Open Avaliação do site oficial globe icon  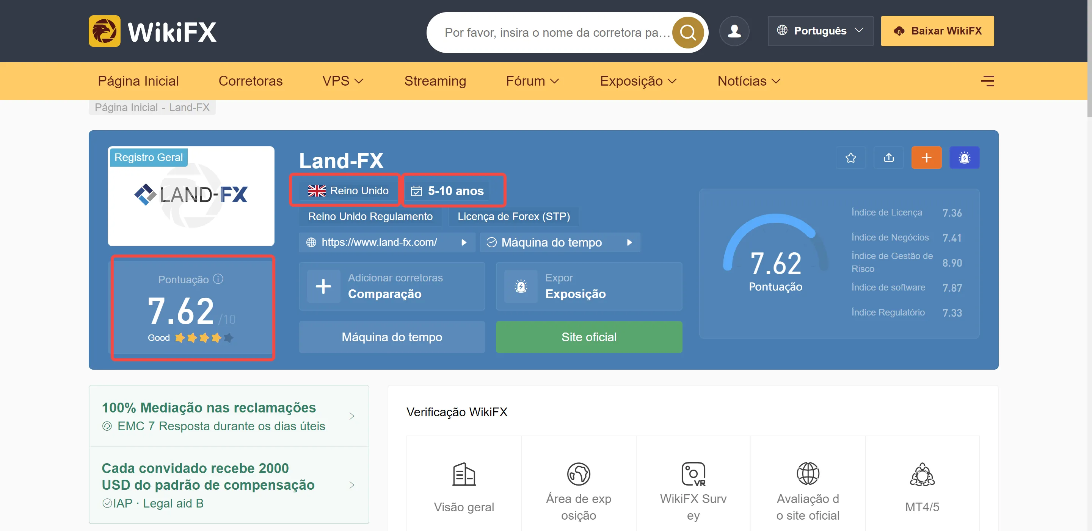tap(808, 474)
